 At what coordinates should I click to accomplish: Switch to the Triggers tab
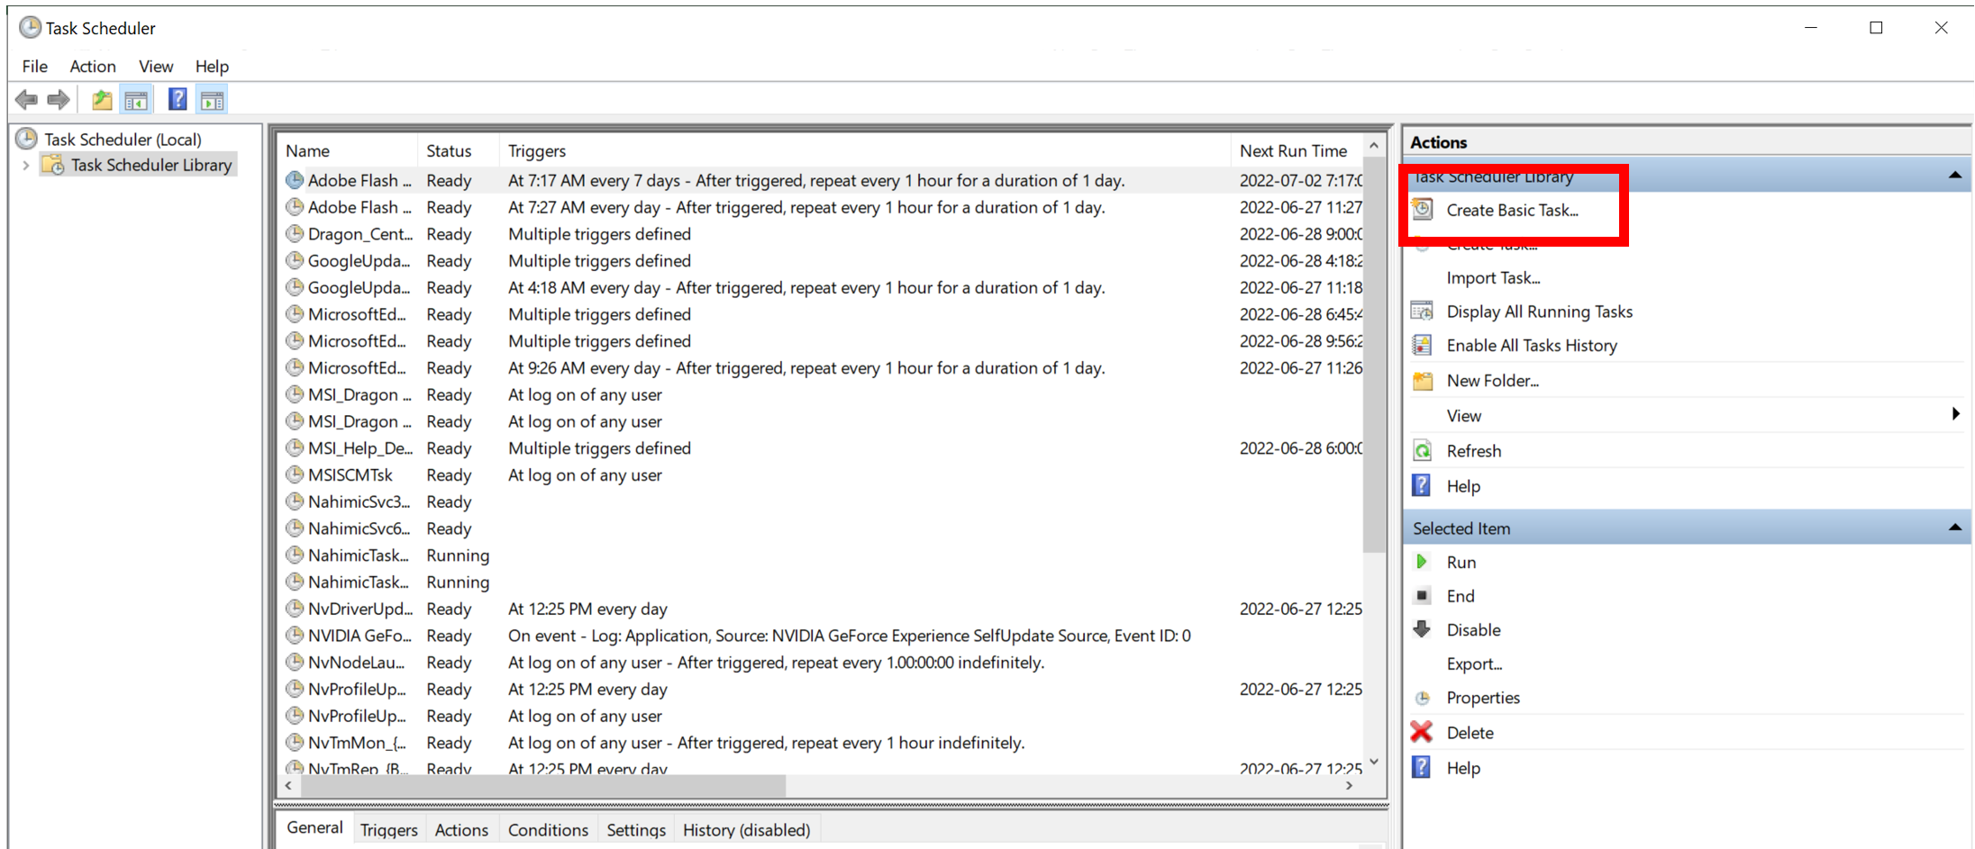coord(388,829)
